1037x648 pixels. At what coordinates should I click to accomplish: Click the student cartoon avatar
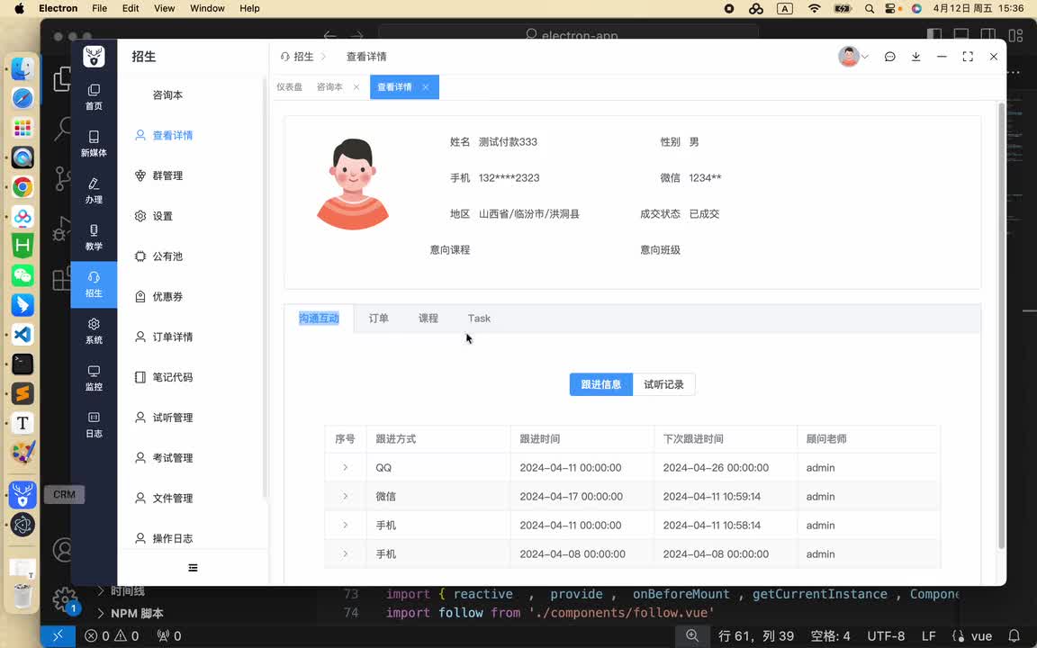pos(353,184)
